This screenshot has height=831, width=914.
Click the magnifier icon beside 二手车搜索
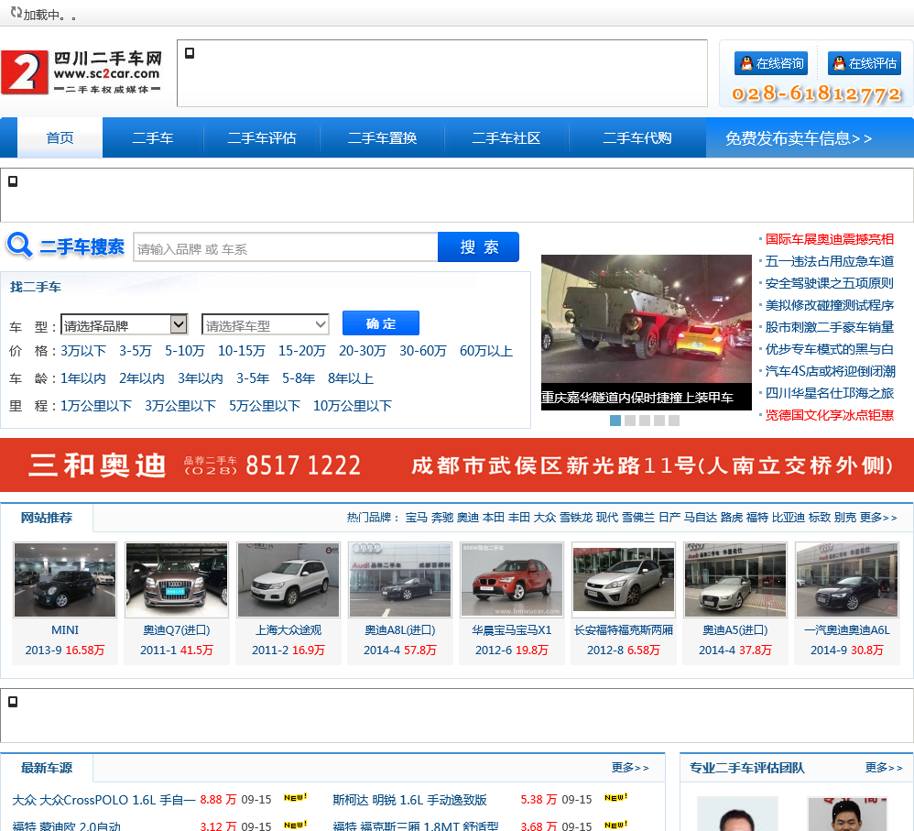pyautogui.click(x=19, y=245)
